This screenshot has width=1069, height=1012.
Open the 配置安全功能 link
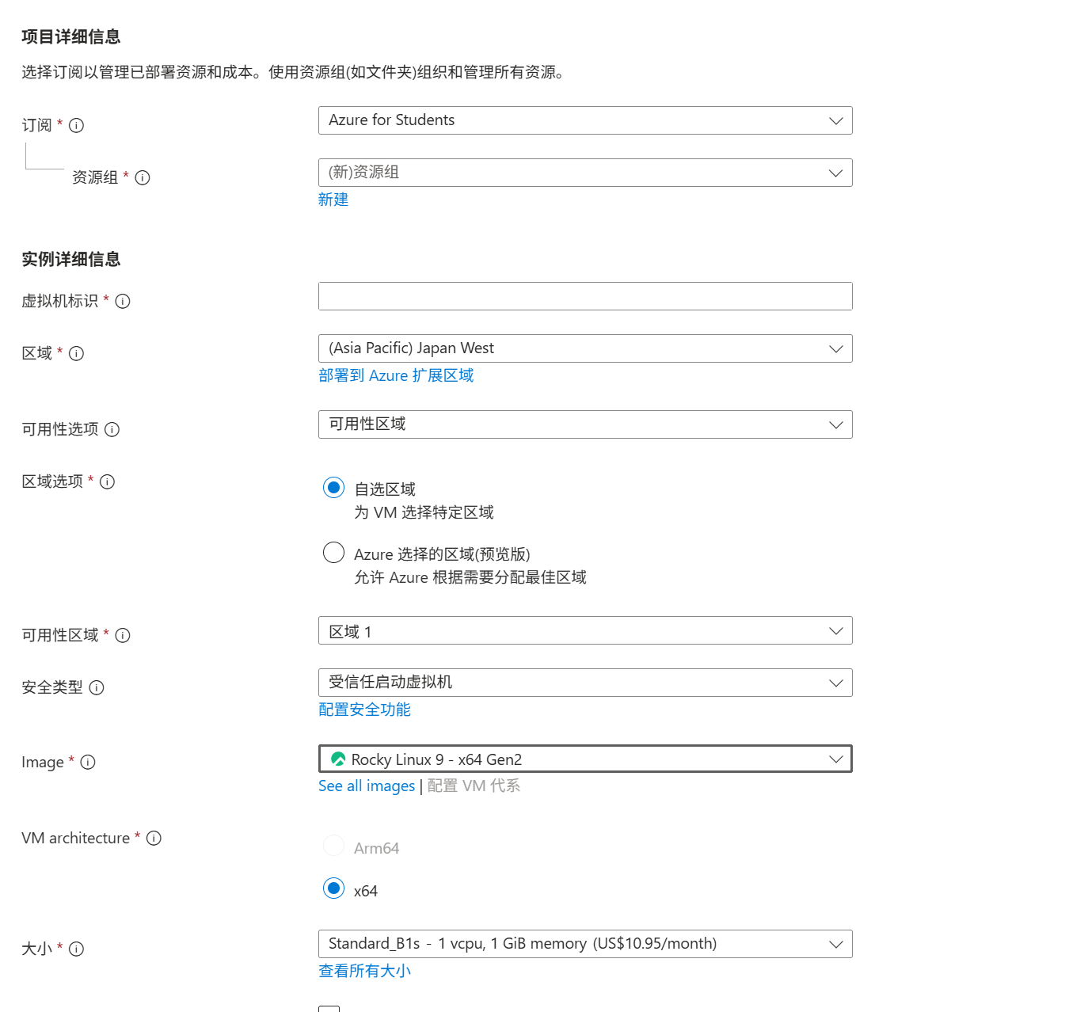[364, 710]
